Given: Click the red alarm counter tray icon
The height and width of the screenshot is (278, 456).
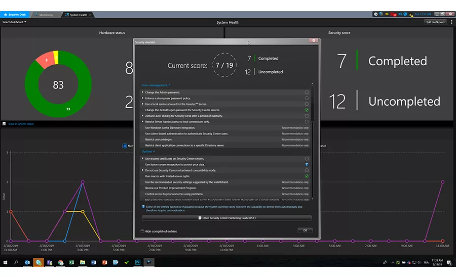Looking at the screenshot, I should click(x=394, y=14).
